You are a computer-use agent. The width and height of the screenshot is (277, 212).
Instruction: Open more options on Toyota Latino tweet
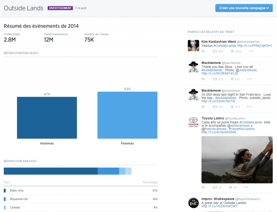(246, 187)
